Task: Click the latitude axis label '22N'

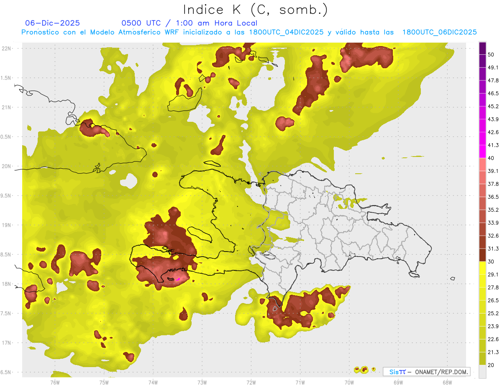Action: pos(6,48)
